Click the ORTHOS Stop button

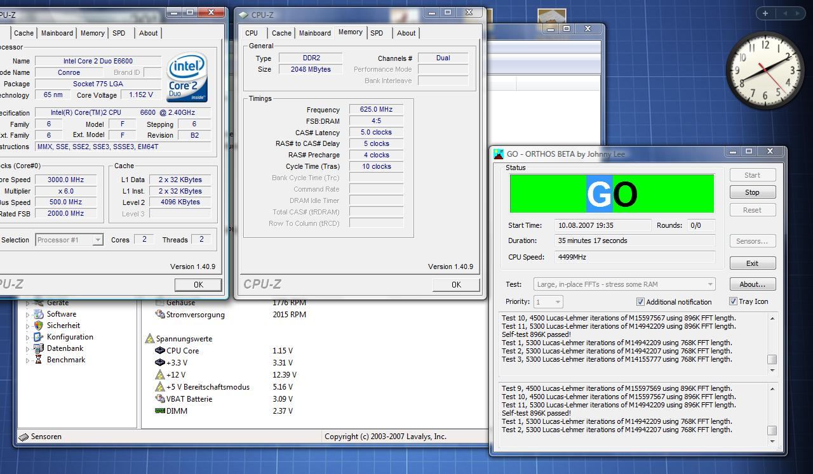coord(752,192)
